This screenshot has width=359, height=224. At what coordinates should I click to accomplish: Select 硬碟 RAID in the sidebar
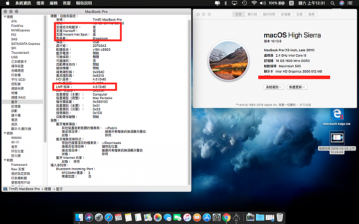point(18,98)
